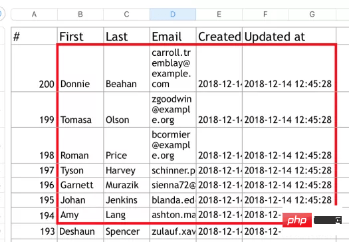Click the zgoodwin@example.org cell
349x242 pixels.
[173, 109]
